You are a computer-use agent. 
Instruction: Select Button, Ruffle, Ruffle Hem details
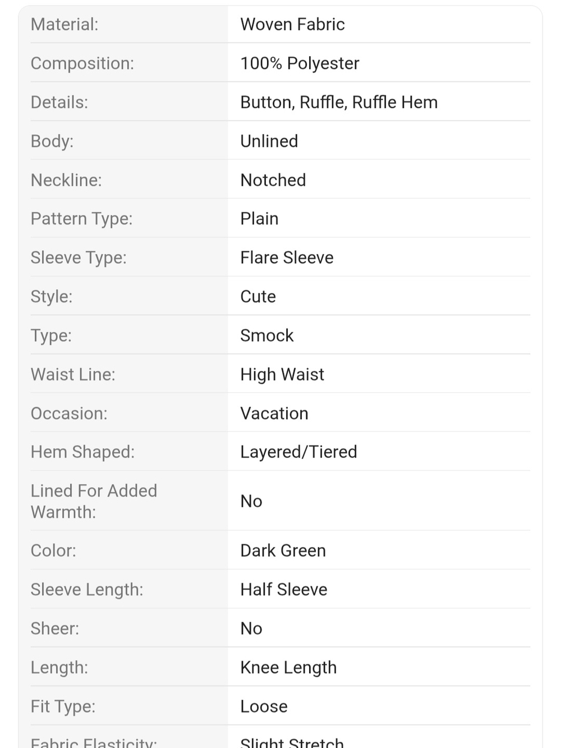pyautogui.click(x=339, y=102)
